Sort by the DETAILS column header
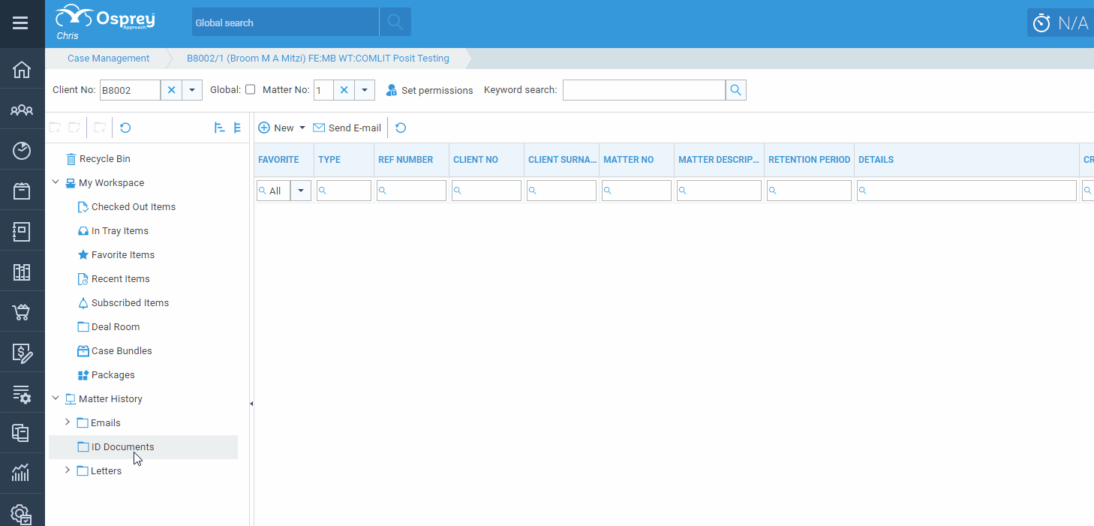Viewport: 1094px width, 526px height. (876, 160)
